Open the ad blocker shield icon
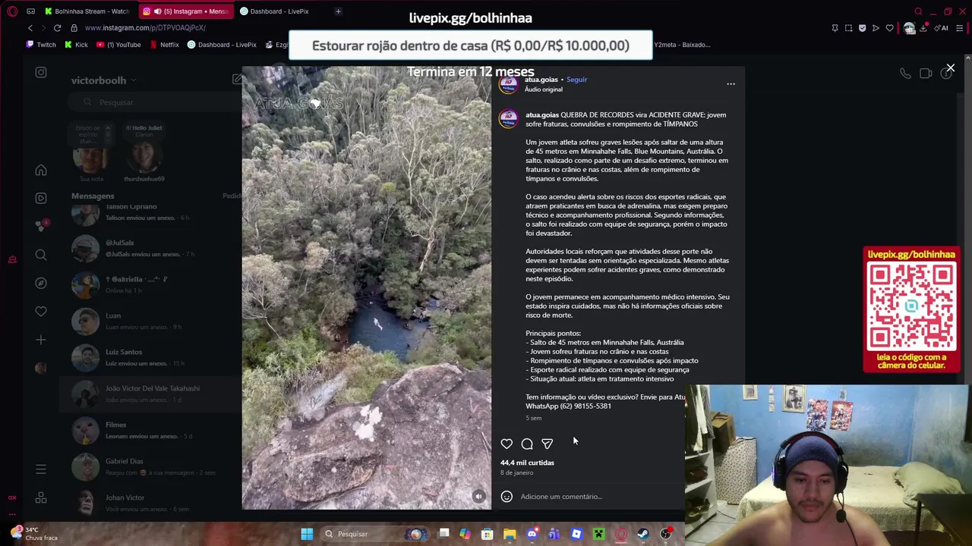972x546 pixels. (862, 28)
